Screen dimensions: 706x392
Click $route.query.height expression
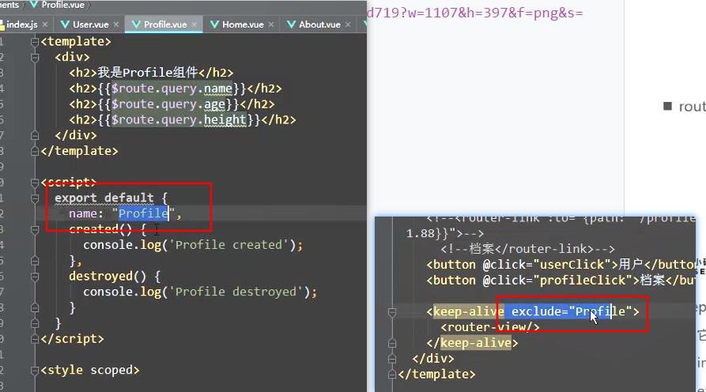[x=179, y=119]
